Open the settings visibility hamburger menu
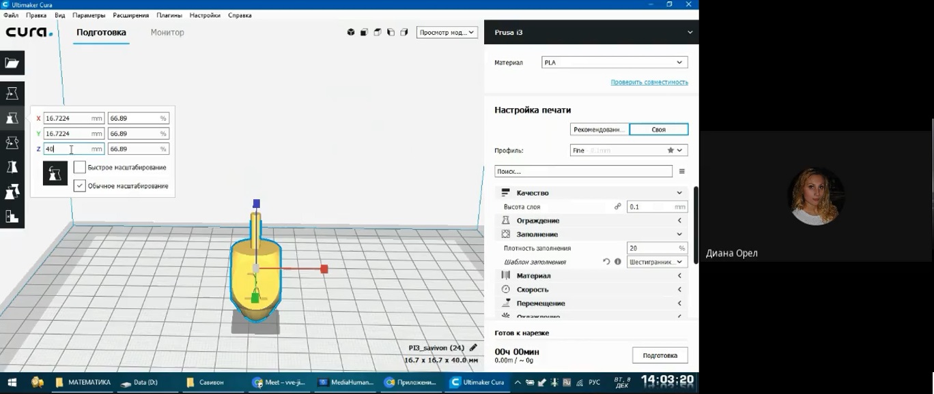The width and height of the screenshot is (934, 394). pos(681,172)
